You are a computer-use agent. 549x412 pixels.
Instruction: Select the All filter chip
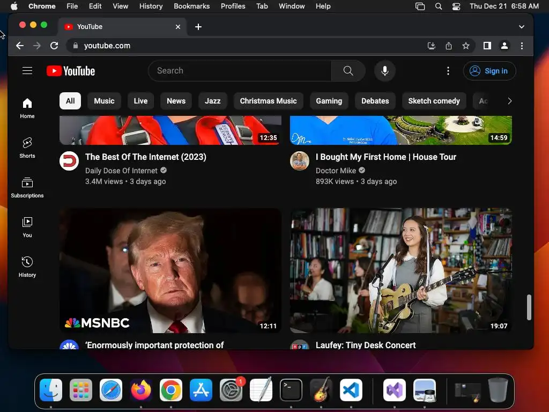(x=70, y=101)
